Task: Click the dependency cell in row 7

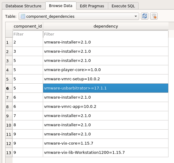Action: (106, 97)
